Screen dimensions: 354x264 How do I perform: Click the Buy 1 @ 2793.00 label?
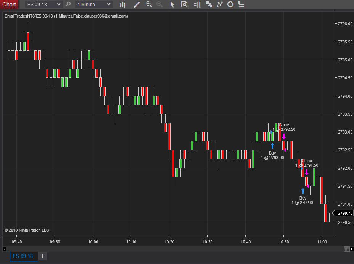click(272, 155)
